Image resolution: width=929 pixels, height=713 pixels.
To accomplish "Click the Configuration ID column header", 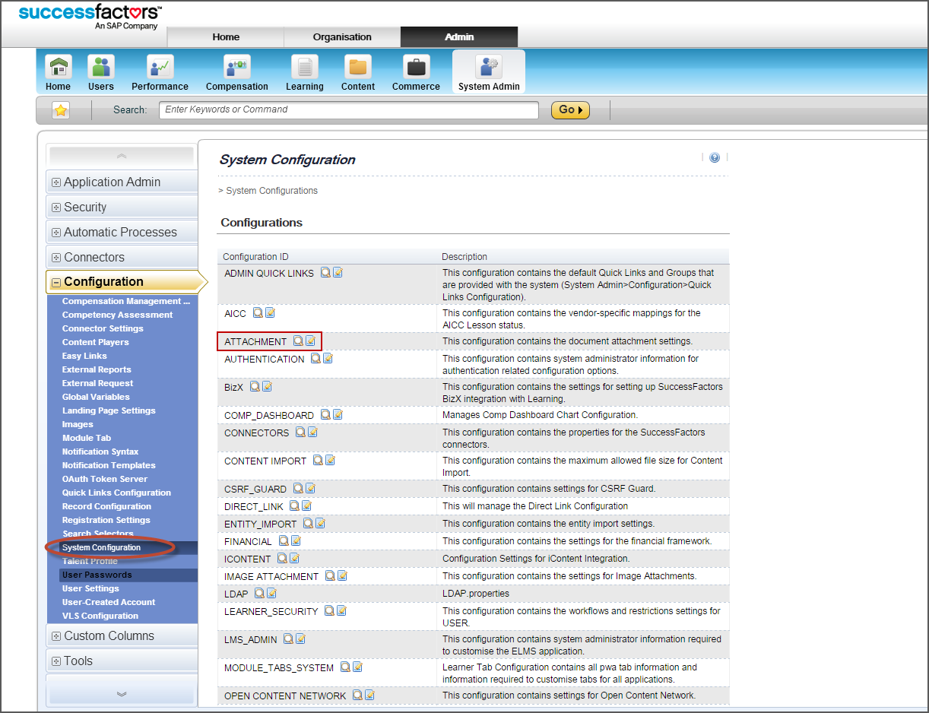I will (255, 257).
